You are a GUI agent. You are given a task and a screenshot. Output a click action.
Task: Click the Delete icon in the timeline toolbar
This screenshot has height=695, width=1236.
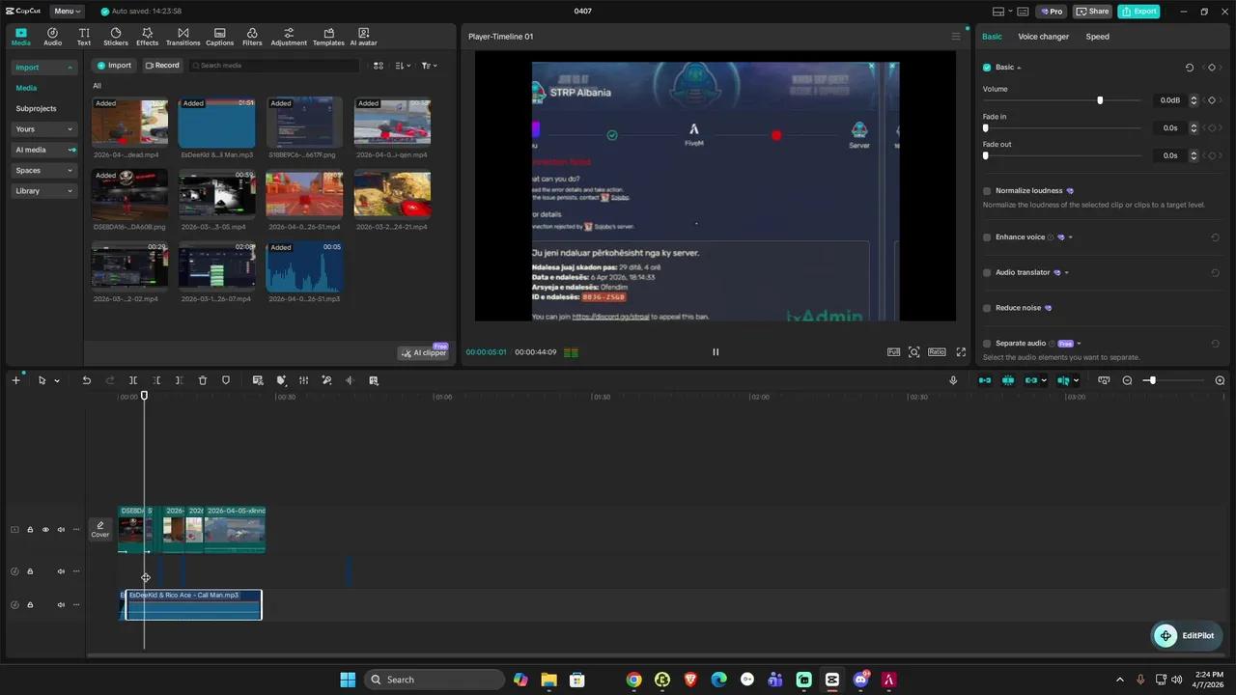[x=202, y=379]
